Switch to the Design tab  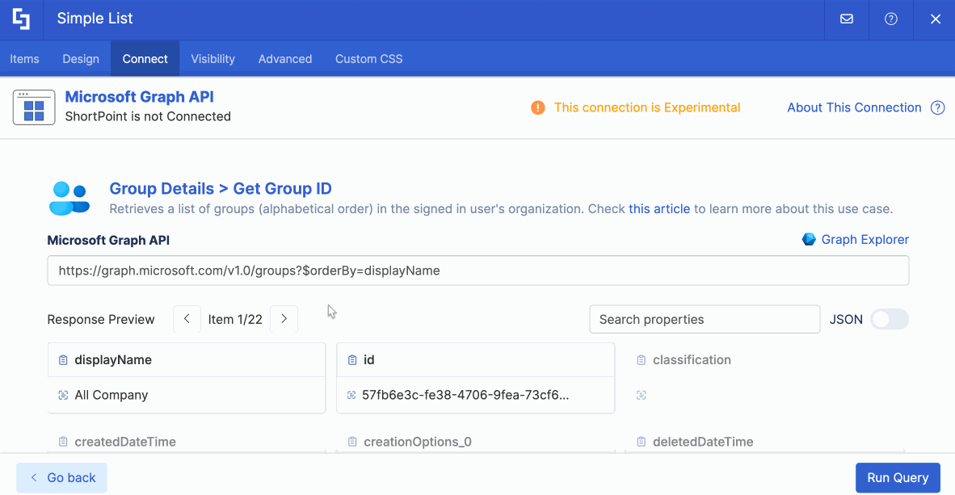tap(80, 58)
